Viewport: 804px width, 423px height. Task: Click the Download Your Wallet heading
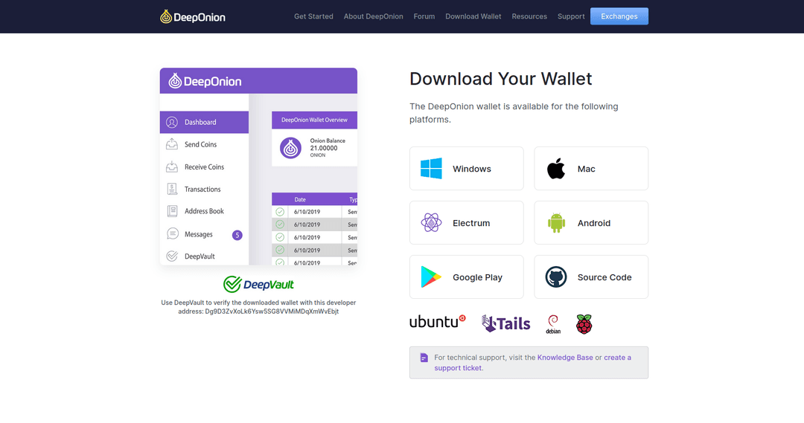(x=500, y=79)
